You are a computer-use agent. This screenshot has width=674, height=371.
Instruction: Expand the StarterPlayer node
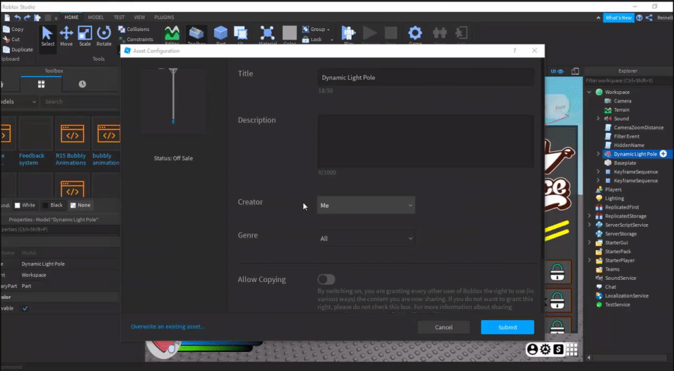589,260
